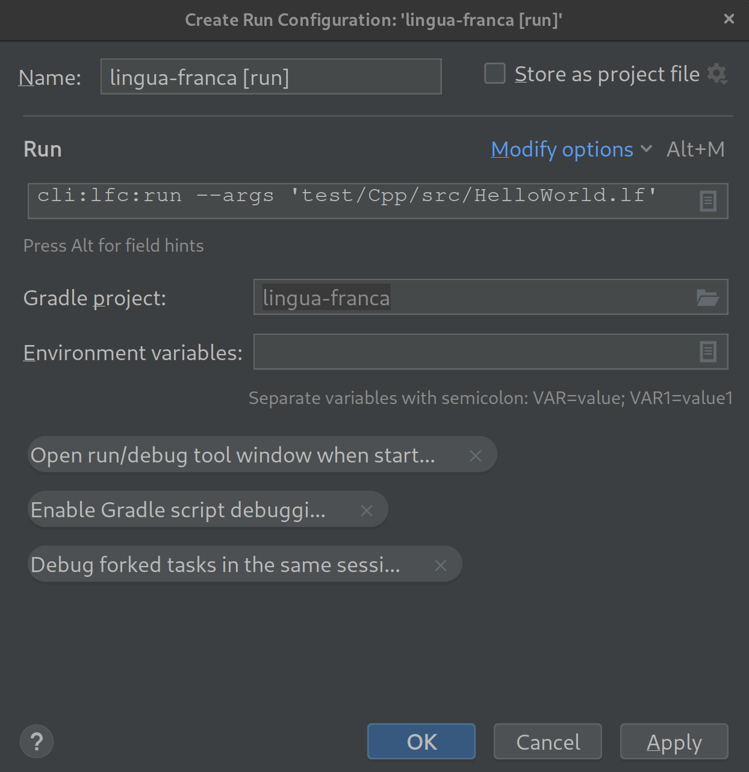Remove the 'Enable Gradle script debugging' chip

(x=367, y=511)
